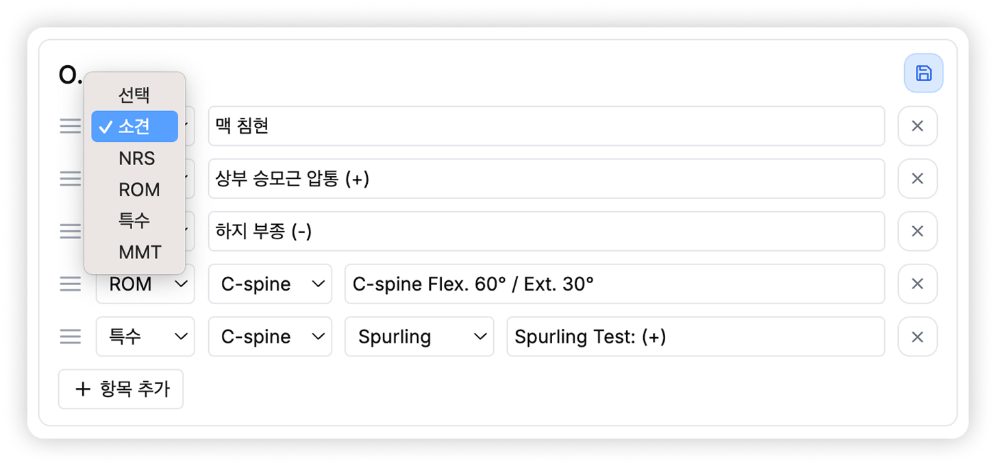
Task: Click the drag handle next to 하지 부종 row
Action: tap(70, 231)
